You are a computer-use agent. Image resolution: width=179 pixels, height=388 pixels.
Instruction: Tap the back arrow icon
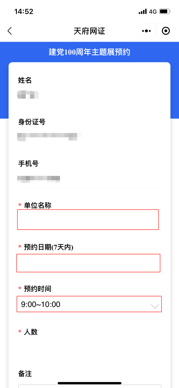pos(10,31)
